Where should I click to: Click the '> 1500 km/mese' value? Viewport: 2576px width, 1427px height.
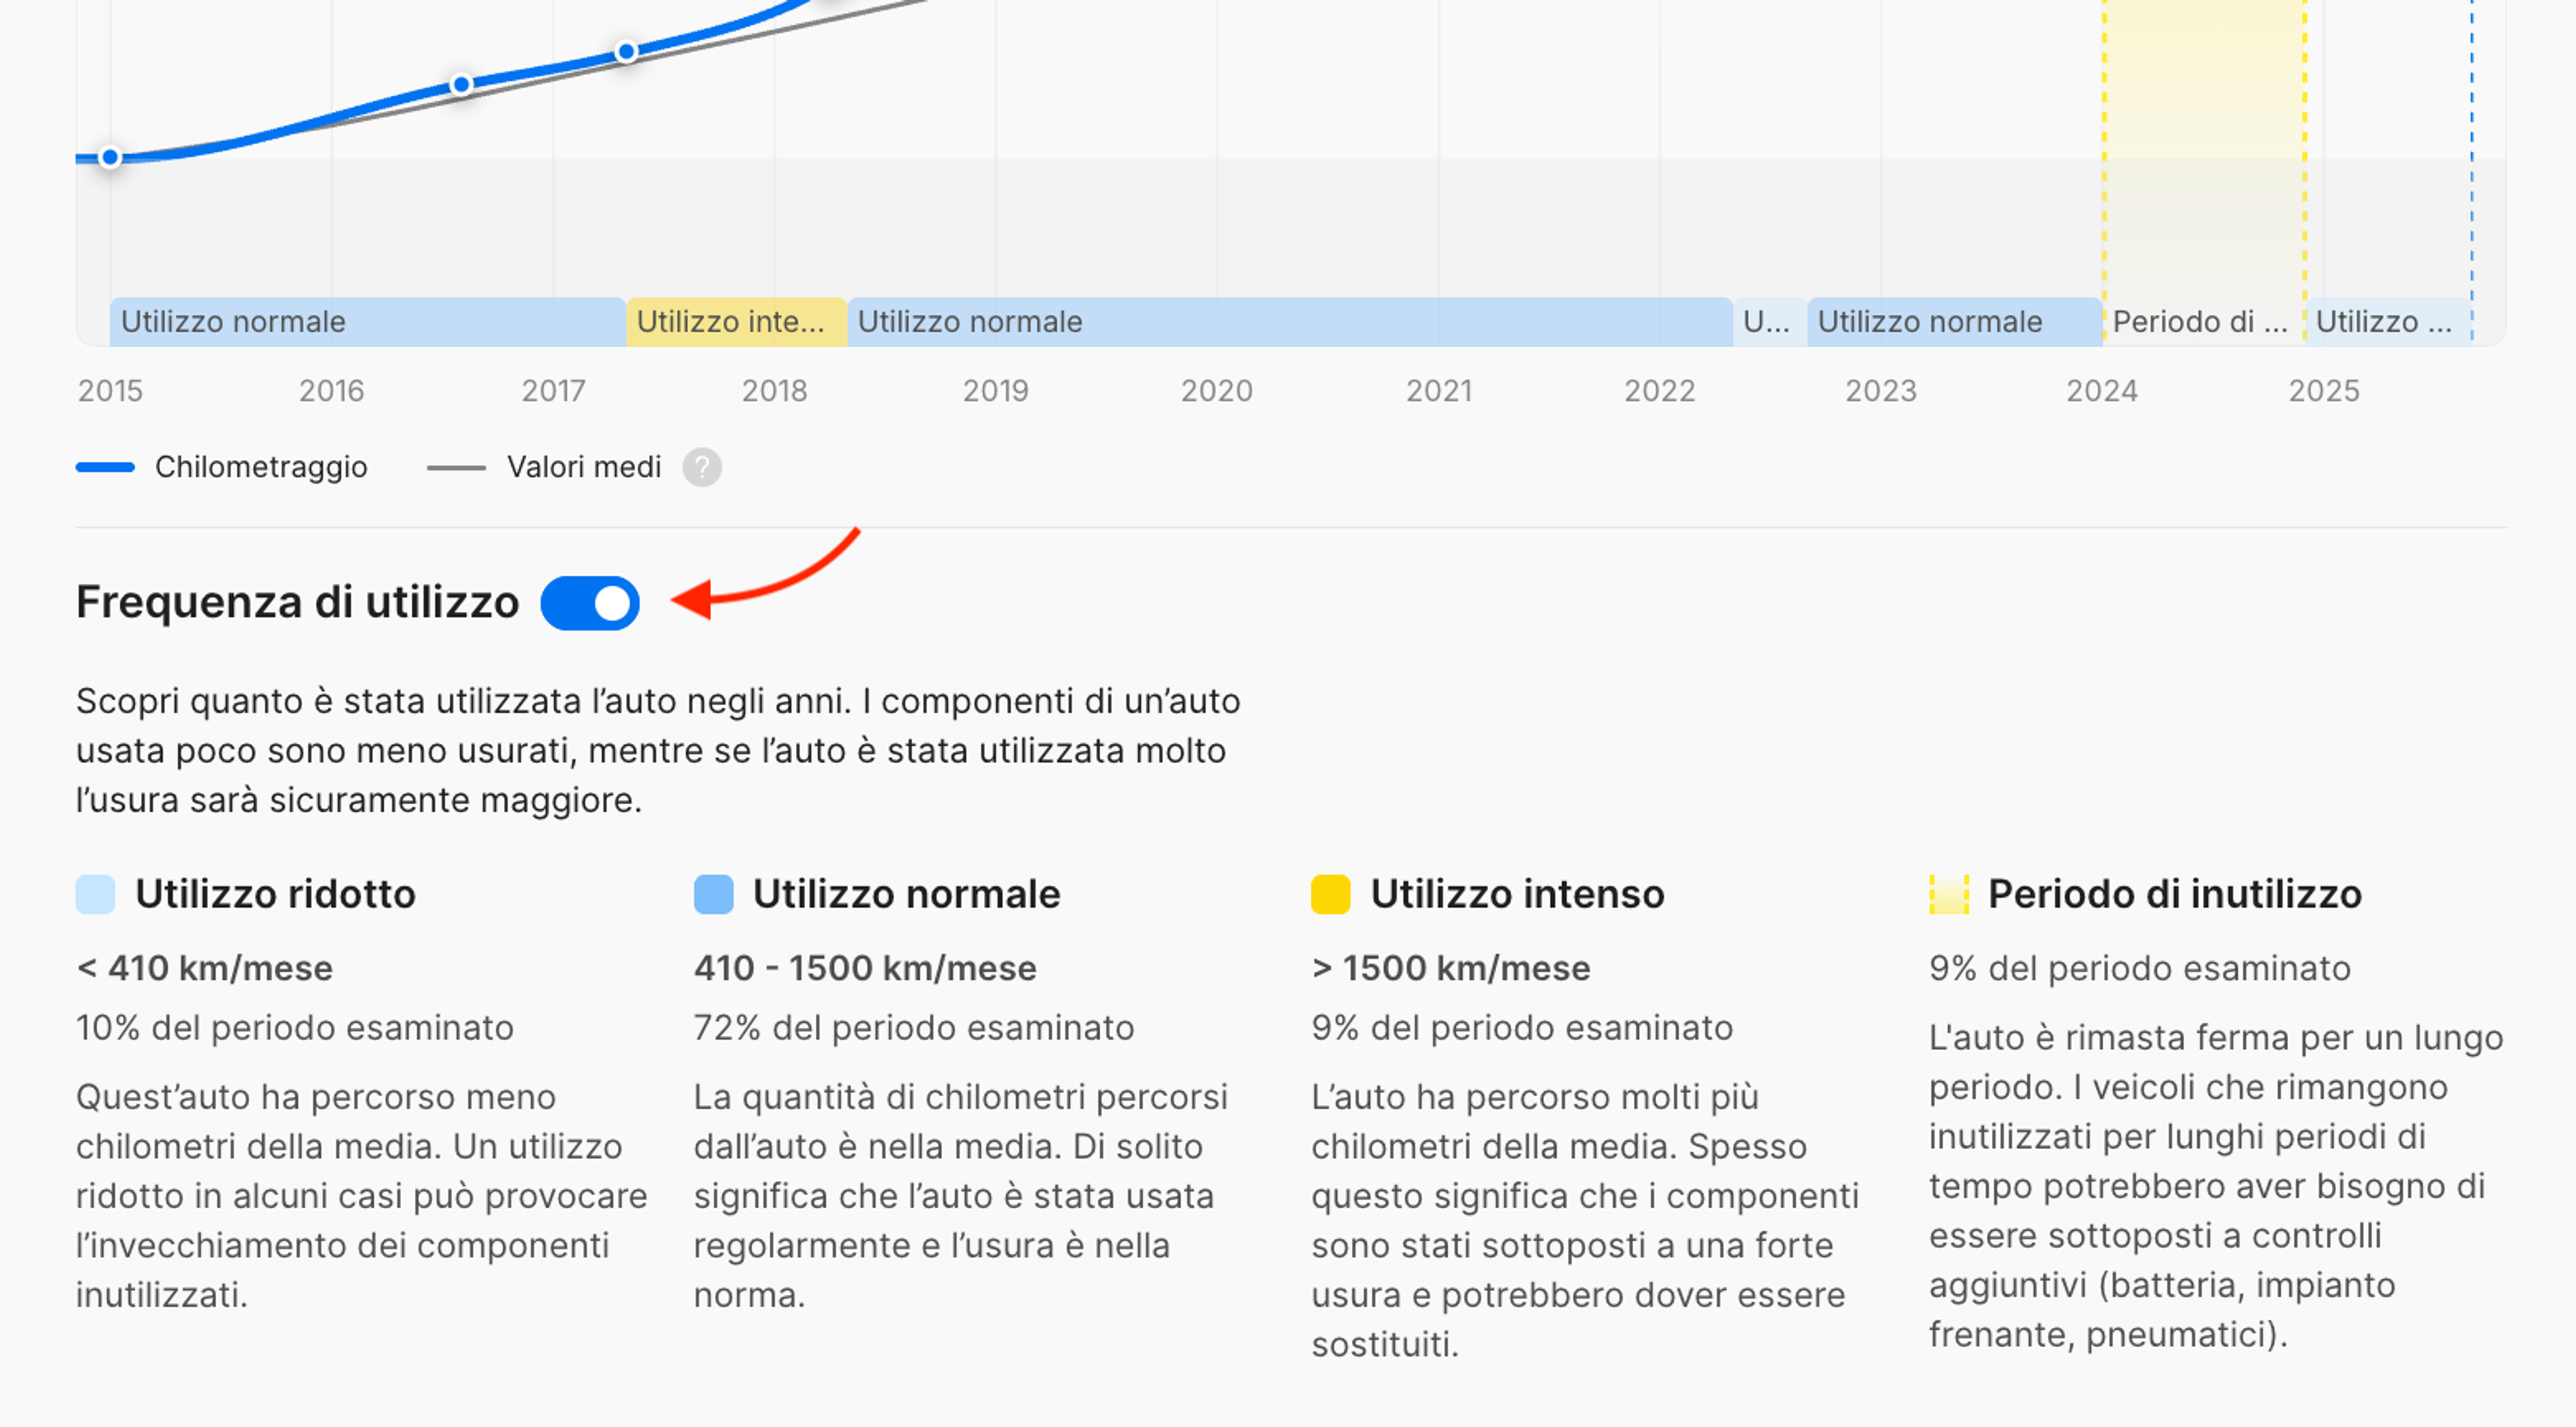coord(1450,968)
